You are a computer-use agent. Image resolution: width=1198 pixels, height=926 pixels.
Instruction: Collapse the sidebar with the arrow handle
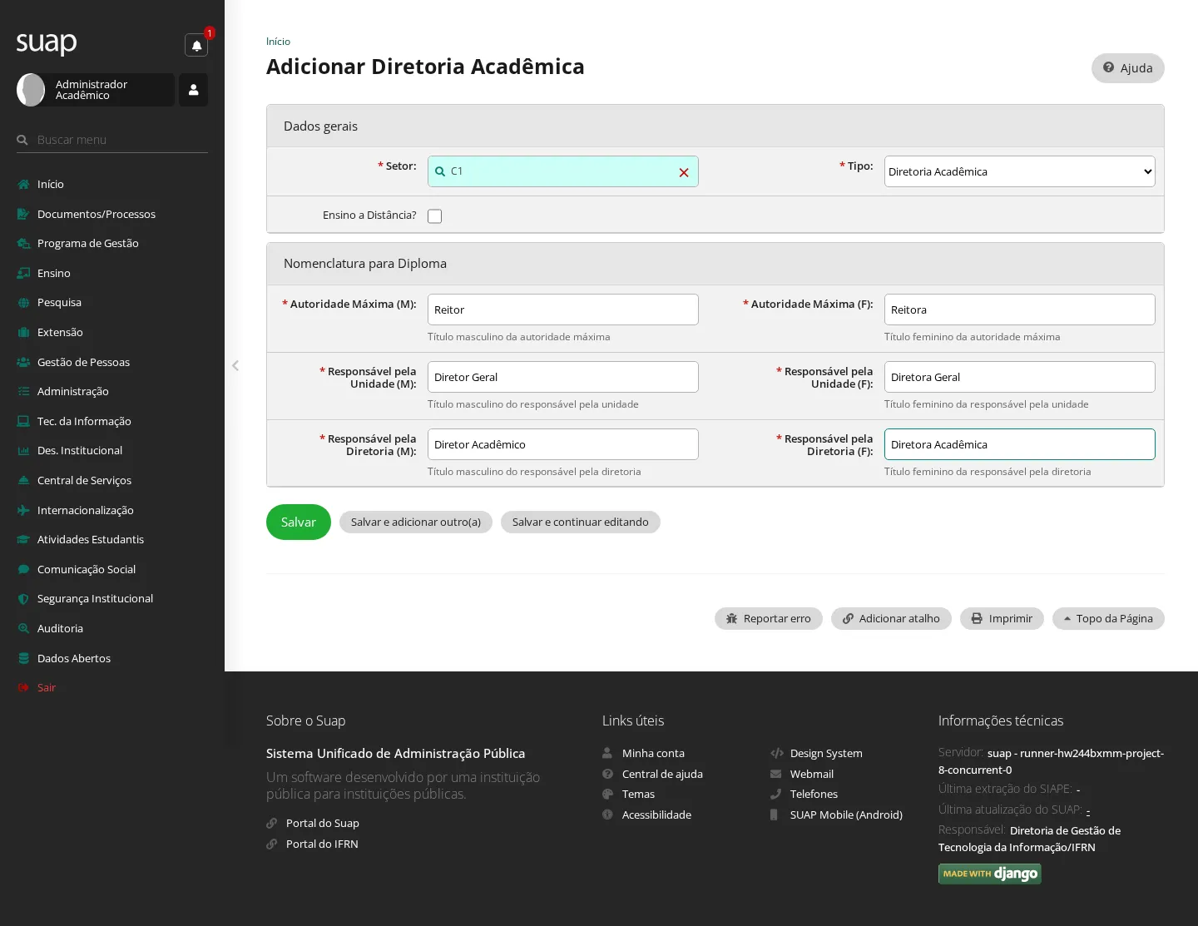coord(235,365)
